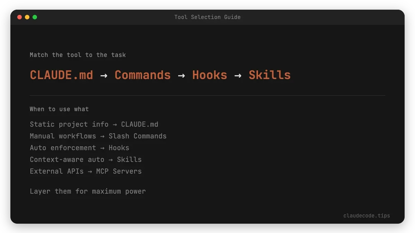
Task: Open the claudecode.tips link
Action: (x=367, y=215)
